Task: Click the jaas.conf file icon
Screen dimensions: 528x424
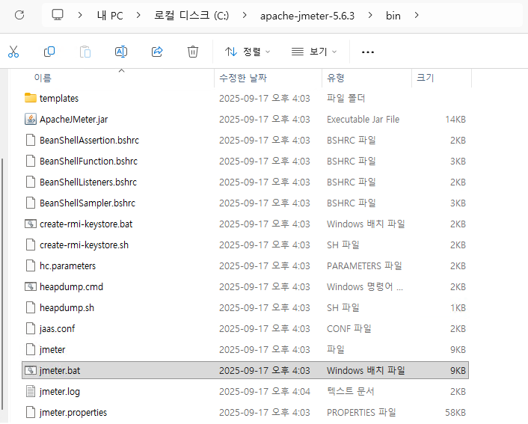Action: [31, 328]
